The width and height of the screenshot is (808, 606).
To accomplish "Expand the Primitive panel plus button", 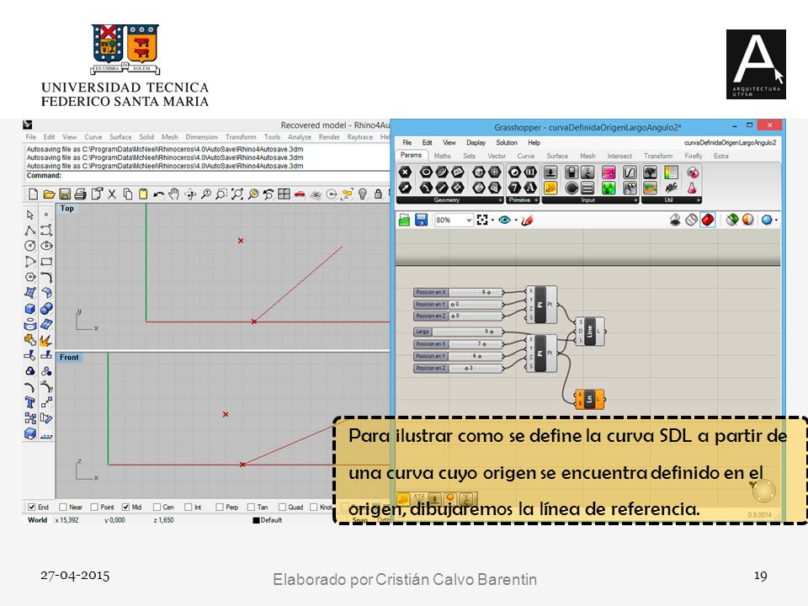I will click(536, 200).
